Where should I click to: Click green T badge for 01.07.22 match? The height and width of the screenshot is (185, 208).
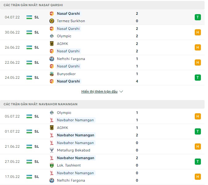click(x=198, y=131)
